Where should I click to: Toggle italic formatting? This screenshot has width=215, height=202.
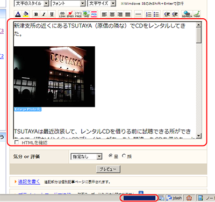(x=44, y=15)
